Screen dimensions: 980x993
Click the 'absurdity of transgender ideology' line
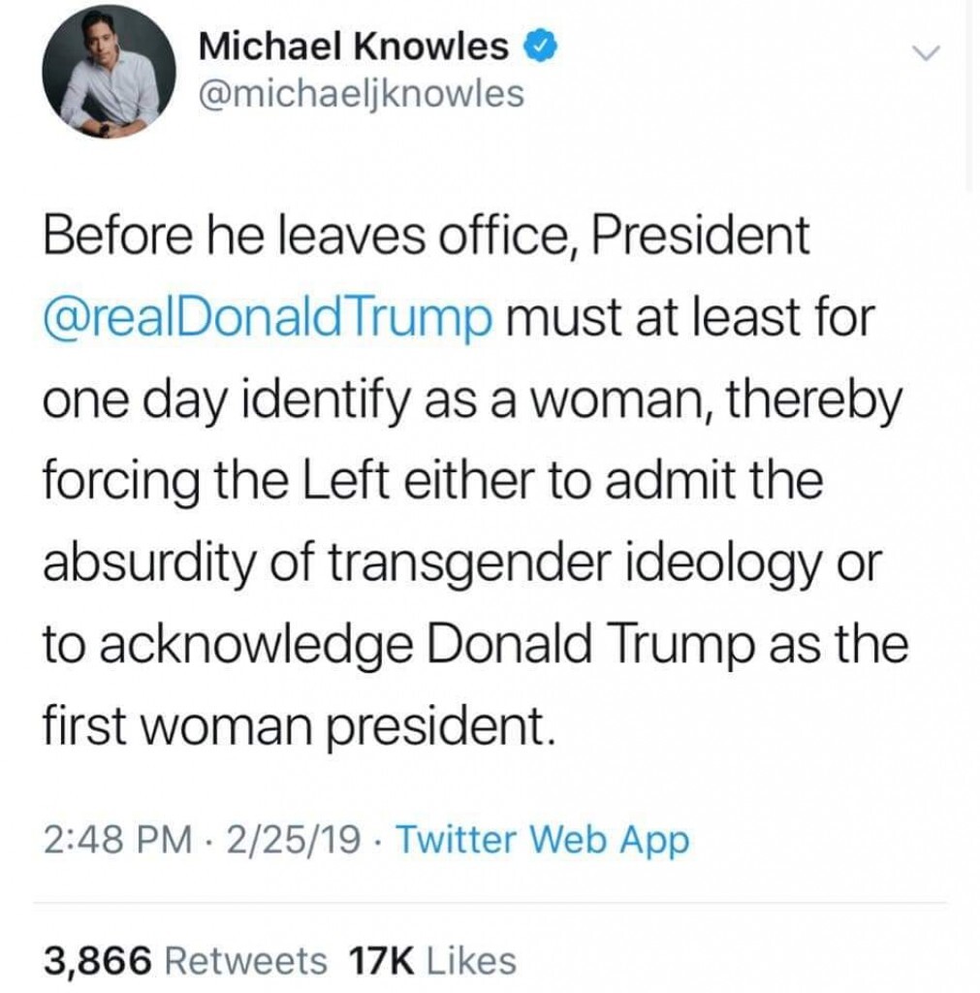coord(462,563)
